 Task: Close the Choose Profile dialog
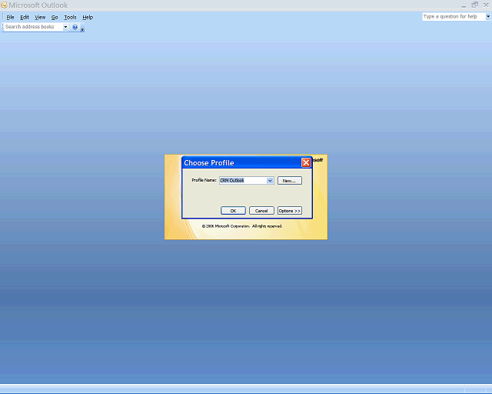click(306, 162)
